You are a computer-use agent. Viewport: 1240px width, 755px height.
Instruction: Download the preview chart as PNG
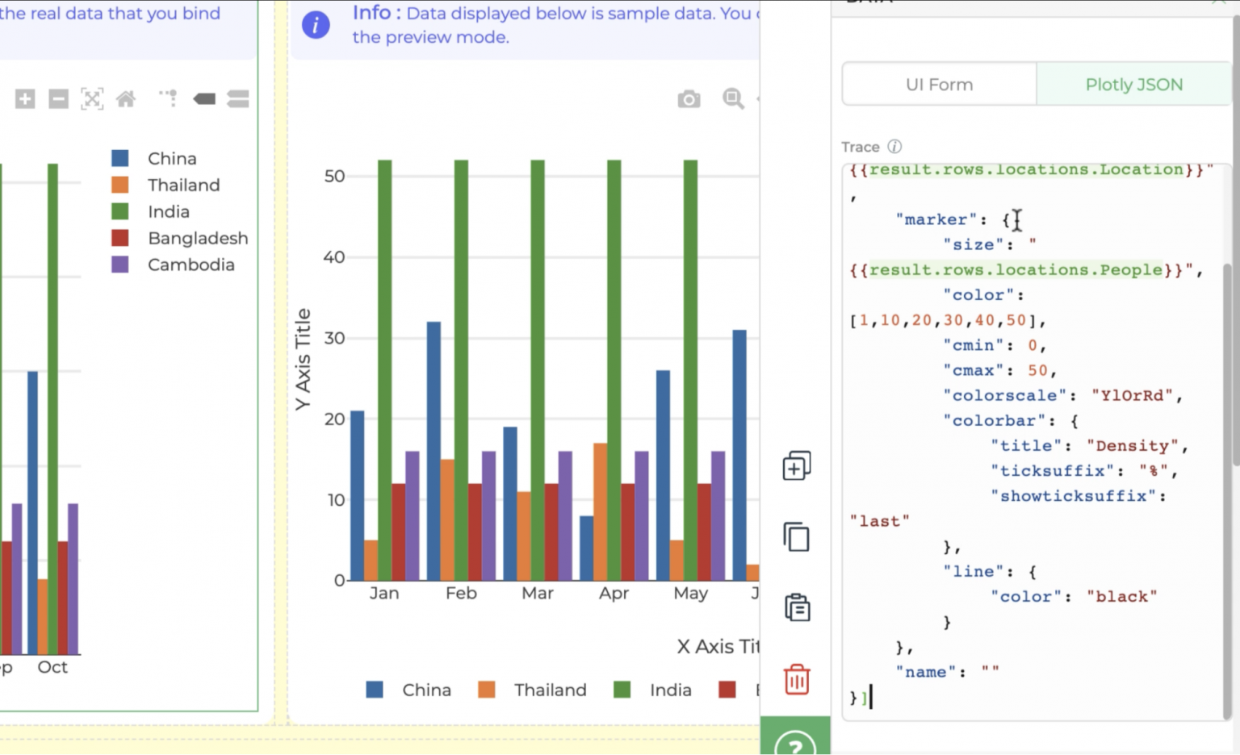pos(689,98)
